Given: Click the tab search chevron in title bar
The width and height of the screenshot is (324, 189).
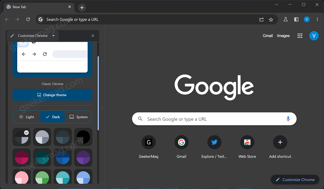Looking at the screenshot, I should tap(276, 5).
